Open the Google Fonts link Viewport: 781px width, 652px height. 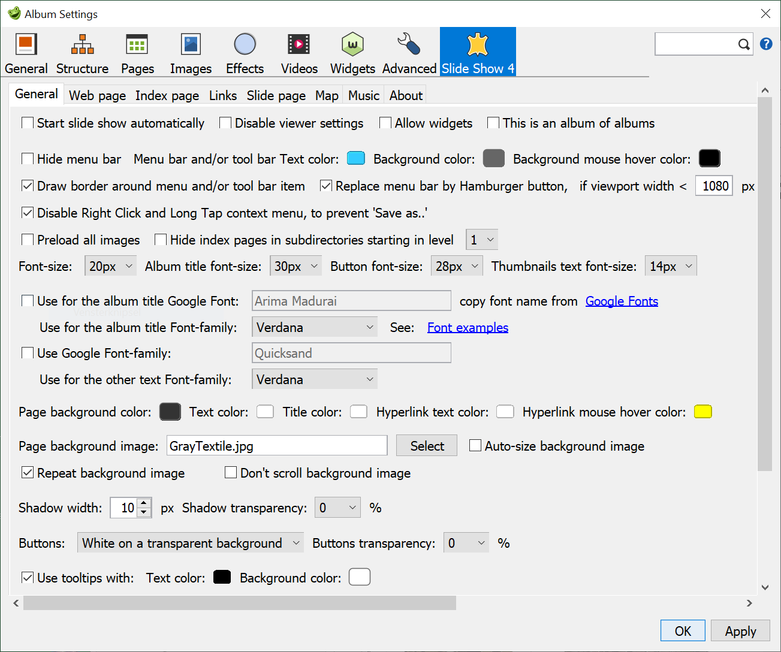(x=622, y=301)
